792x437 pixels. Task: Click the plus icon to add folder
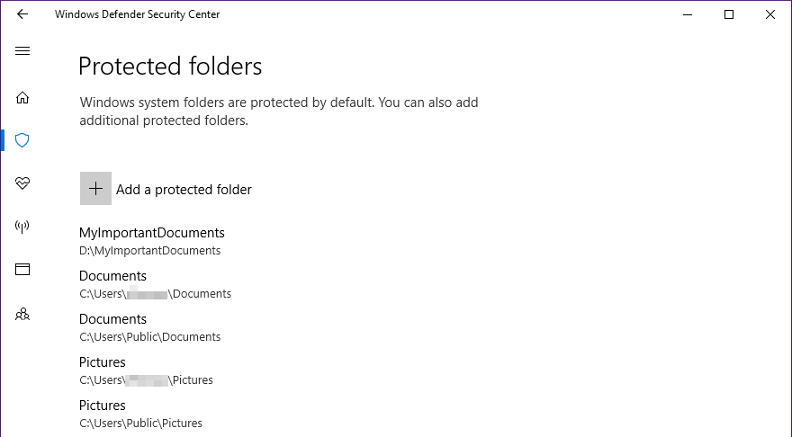coord(95,189)
